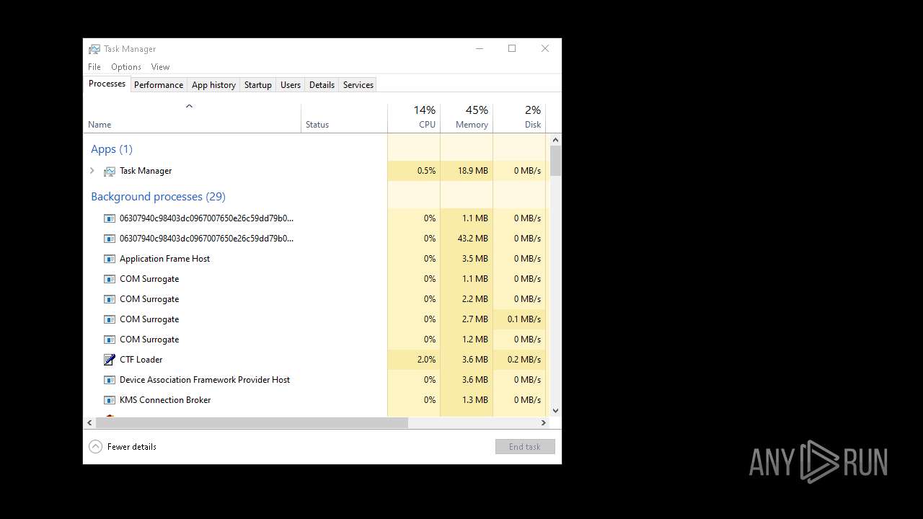This screenshot has height=519, width=923.
Task: Switch to the Startup tab
Action: tap(257, 85)
